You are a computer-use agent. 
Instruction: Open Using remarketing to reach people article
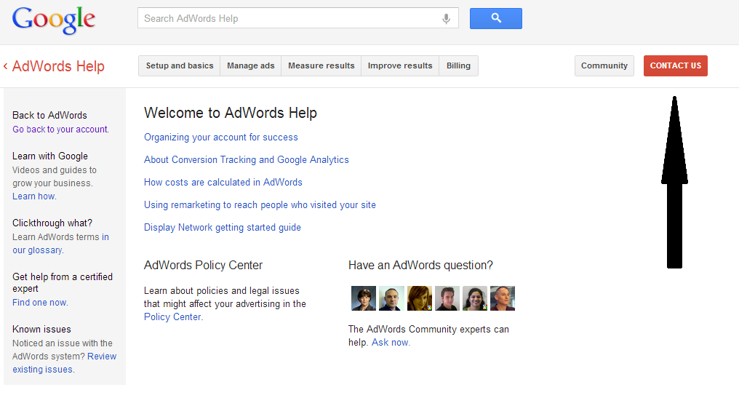pos(260,205)
